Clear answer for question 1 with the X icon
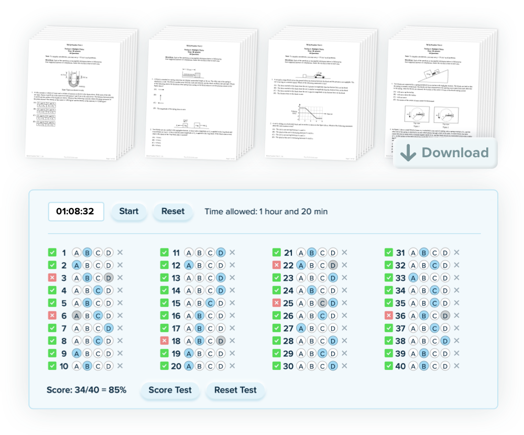 [x=120, y=253]
